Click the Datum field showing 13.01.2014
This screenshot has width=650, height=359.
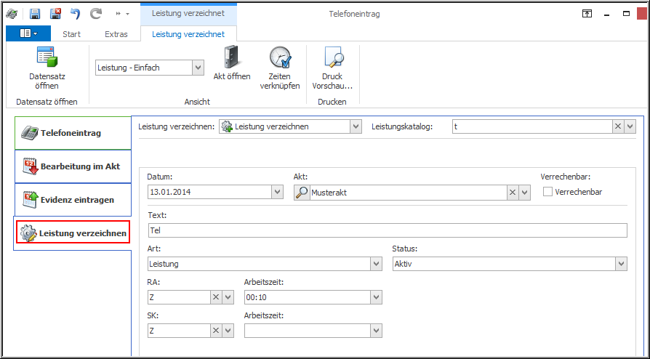point(209,193)
